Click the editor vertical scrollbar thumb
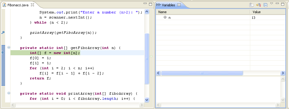 pyautogui.click(x=147, y=59)
